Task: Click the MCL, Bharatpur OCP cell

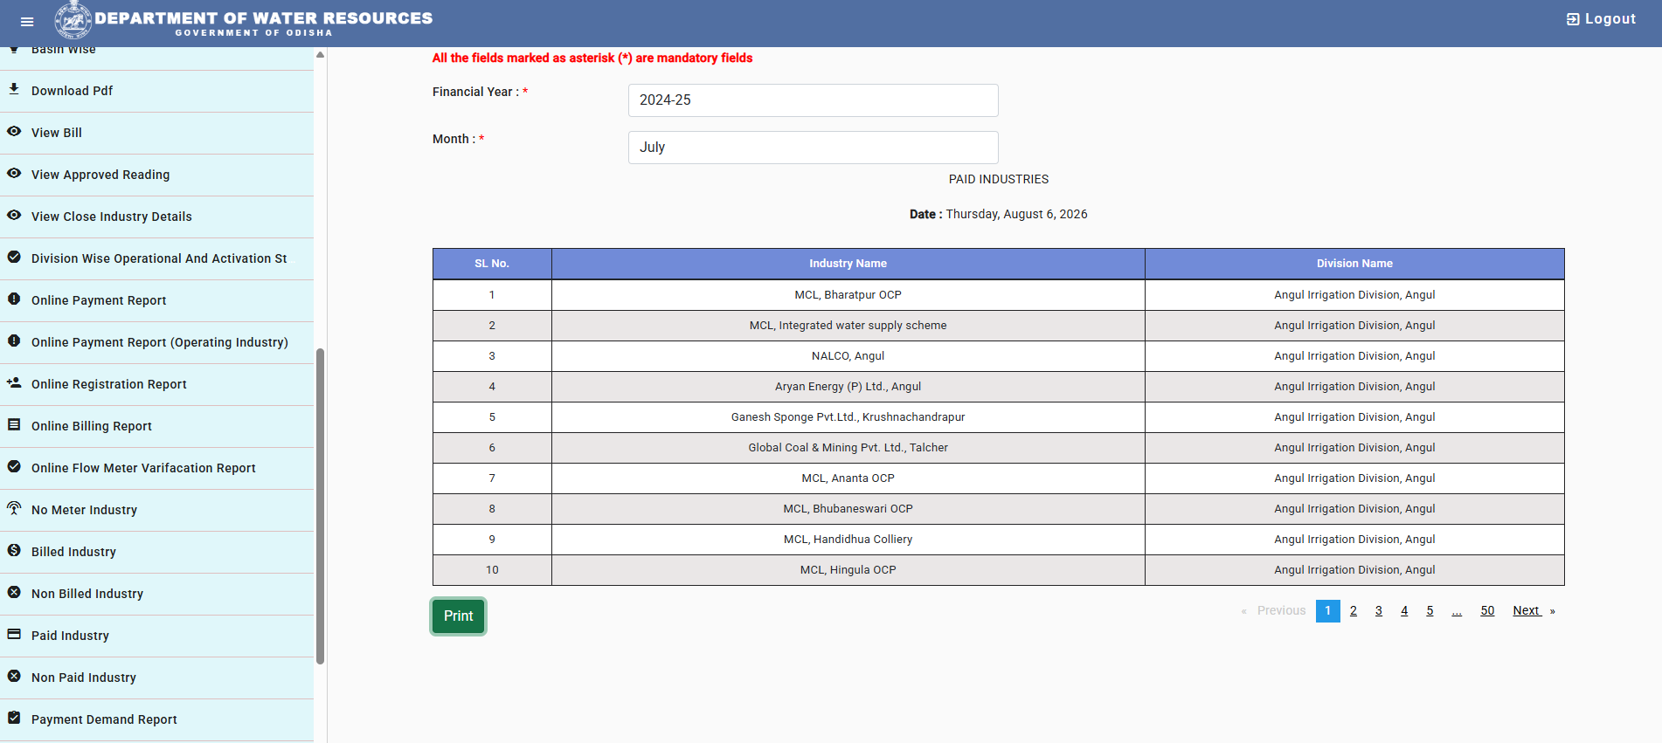Action: [848, 295]
